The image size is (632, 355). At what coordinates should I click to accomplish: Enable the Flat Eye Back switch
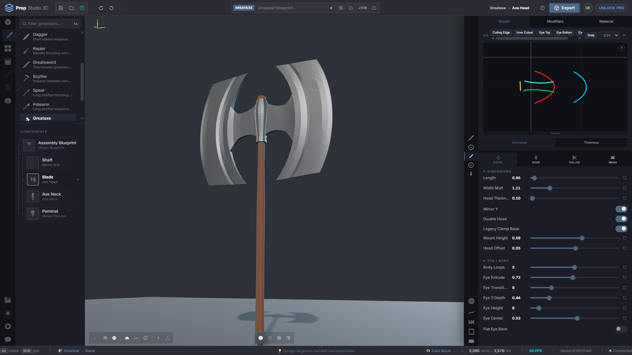click(621, 329)
